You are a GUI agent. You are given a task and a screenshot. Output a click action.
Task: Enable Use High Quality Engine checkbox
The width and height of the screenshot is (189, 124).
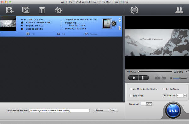point(131,89)
